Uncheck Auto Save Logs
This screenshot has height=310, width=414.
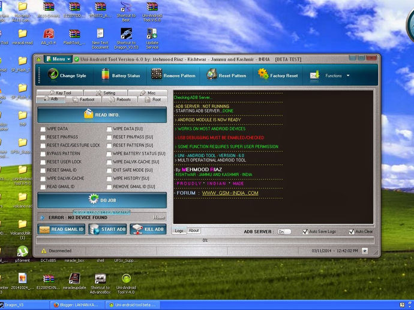(x=305, y=232)
